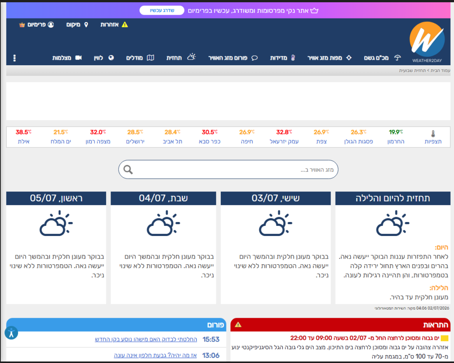The height and width of the screenshot is (363, 454).
Task: Open the תצפיות observations link
Action: point(433,141)
